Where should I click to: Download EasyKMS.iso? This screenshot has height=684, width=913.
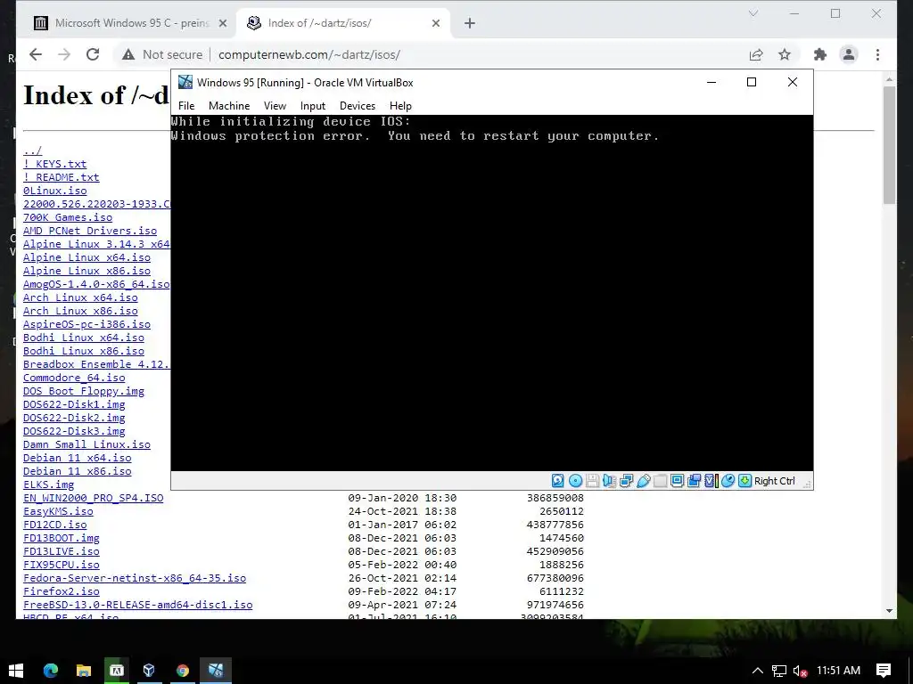58,512
